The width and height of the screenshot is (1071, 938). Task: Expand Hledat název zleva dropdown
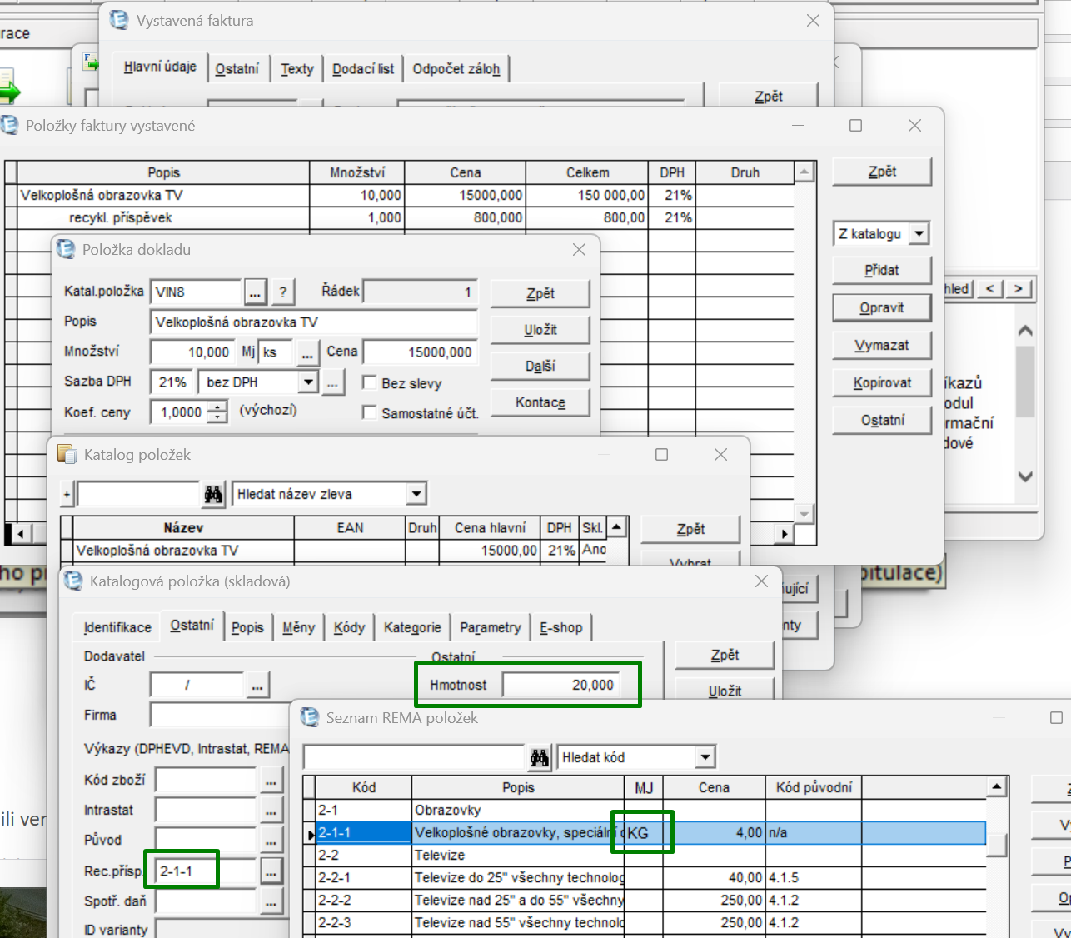416,494
